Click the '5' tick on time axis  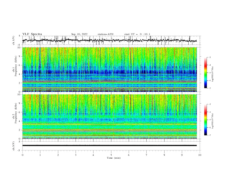click(x=111, y=155)
